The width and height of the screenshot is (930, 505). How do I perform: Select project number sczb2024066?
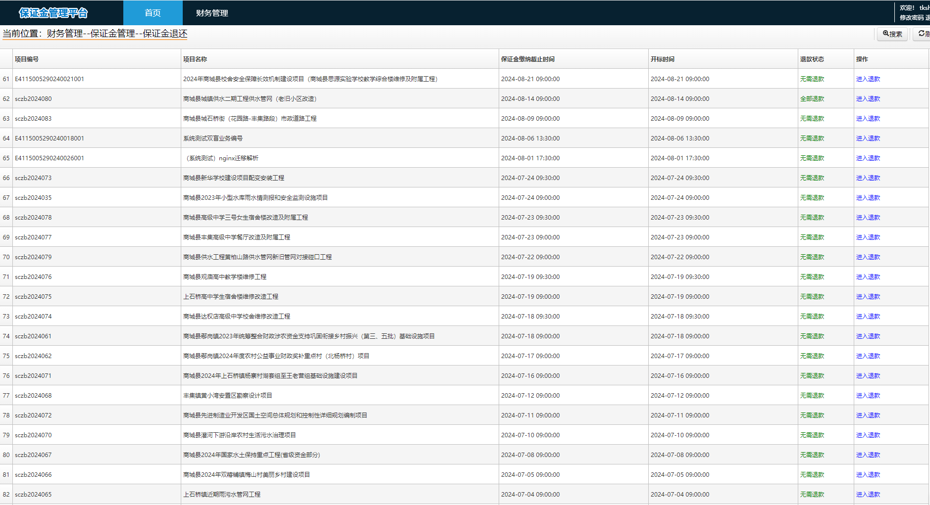click(33, 475)
